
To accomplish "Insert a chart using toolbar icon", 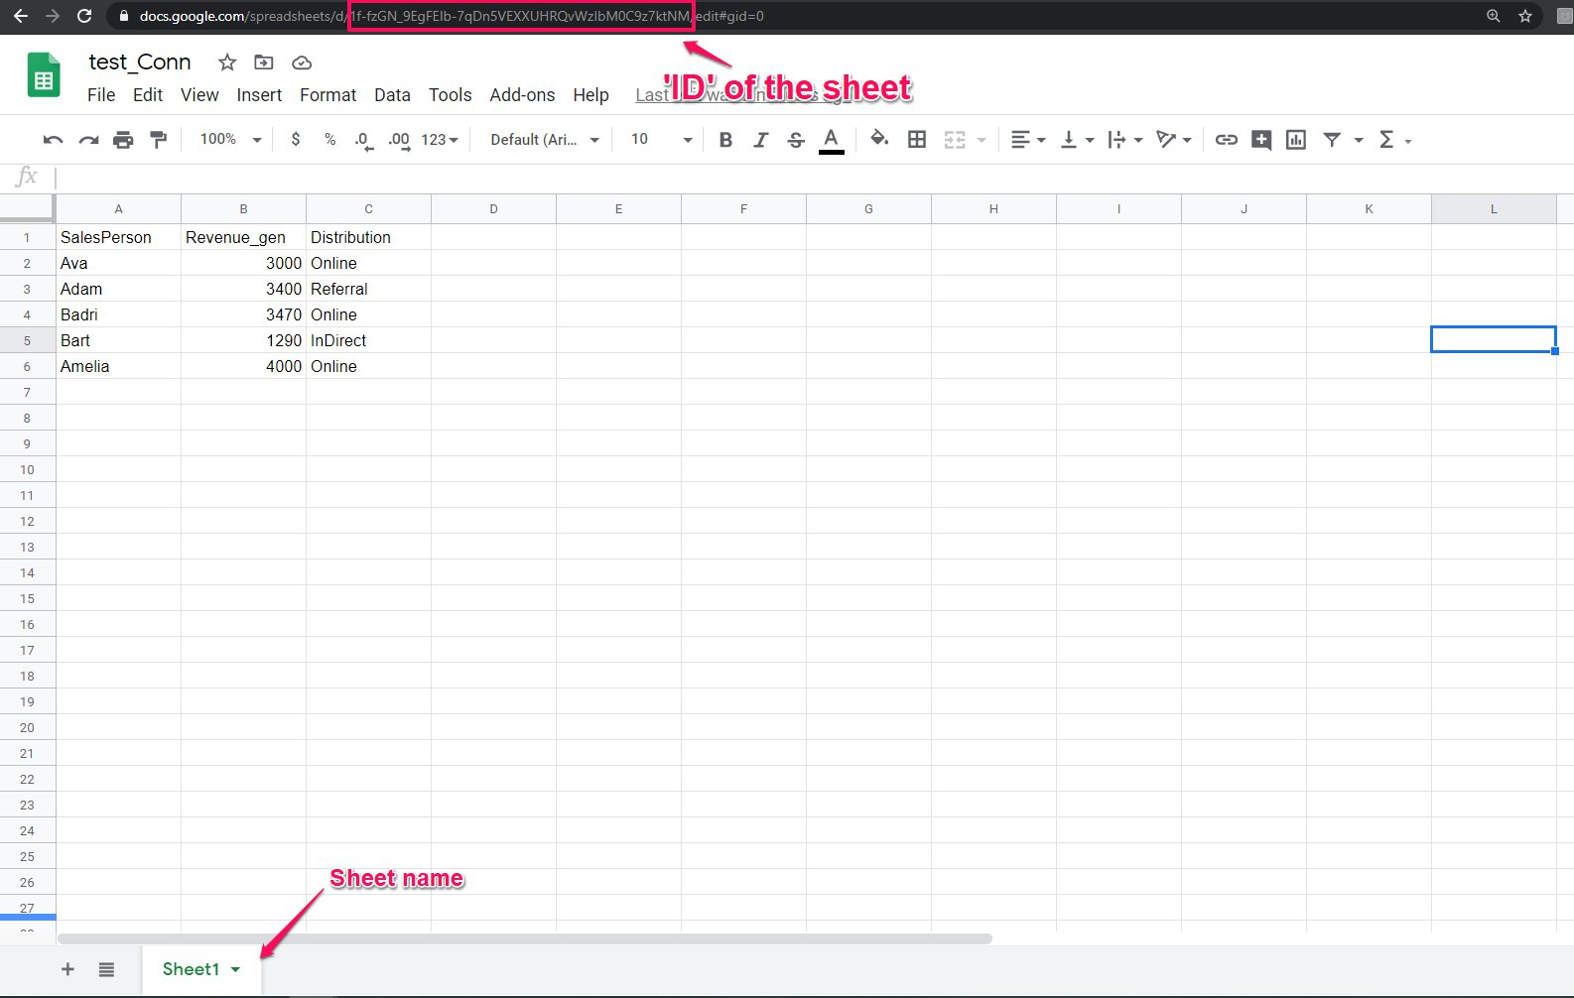I will point(1296,140).
